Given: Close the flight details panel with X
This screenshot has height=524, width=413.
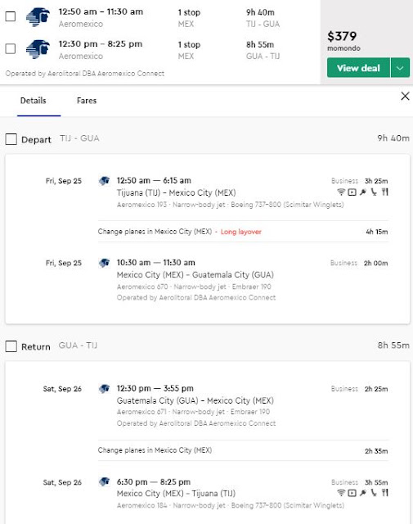Looking at the screenshot, I should point(405,97).
